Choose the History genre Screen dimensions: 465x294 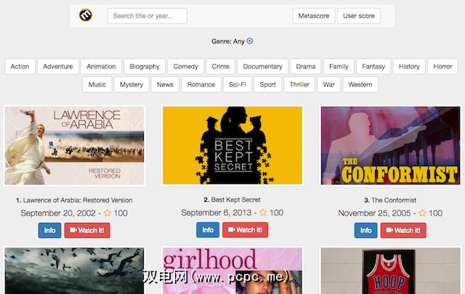409,66
